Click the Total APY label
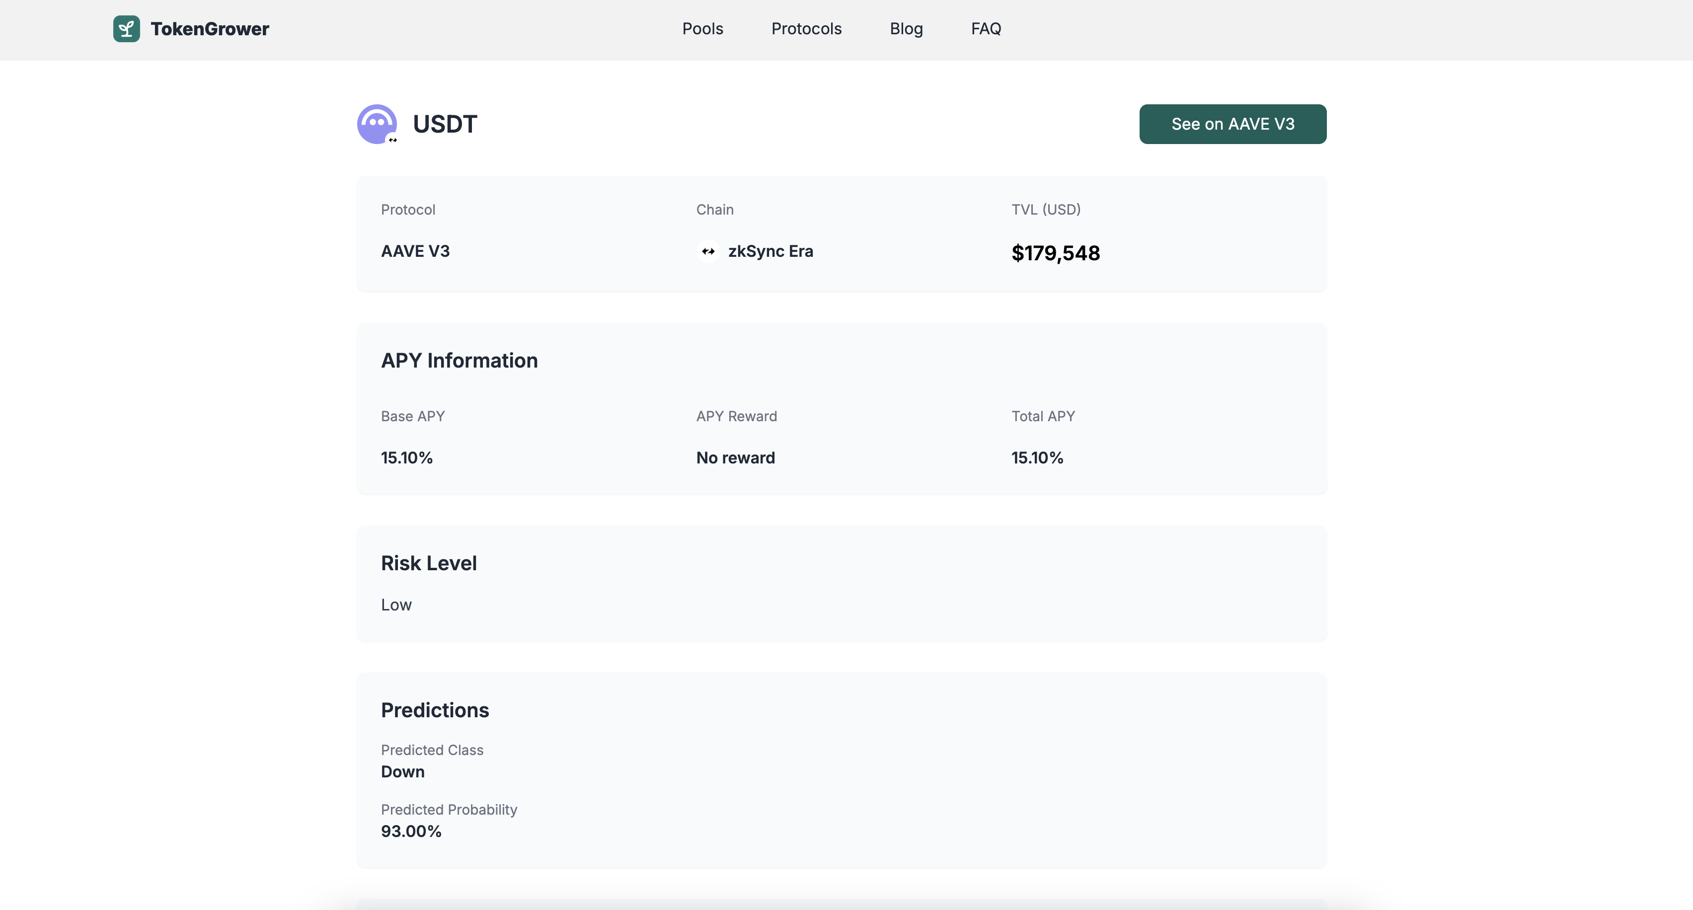 [x=1043, y=417]
